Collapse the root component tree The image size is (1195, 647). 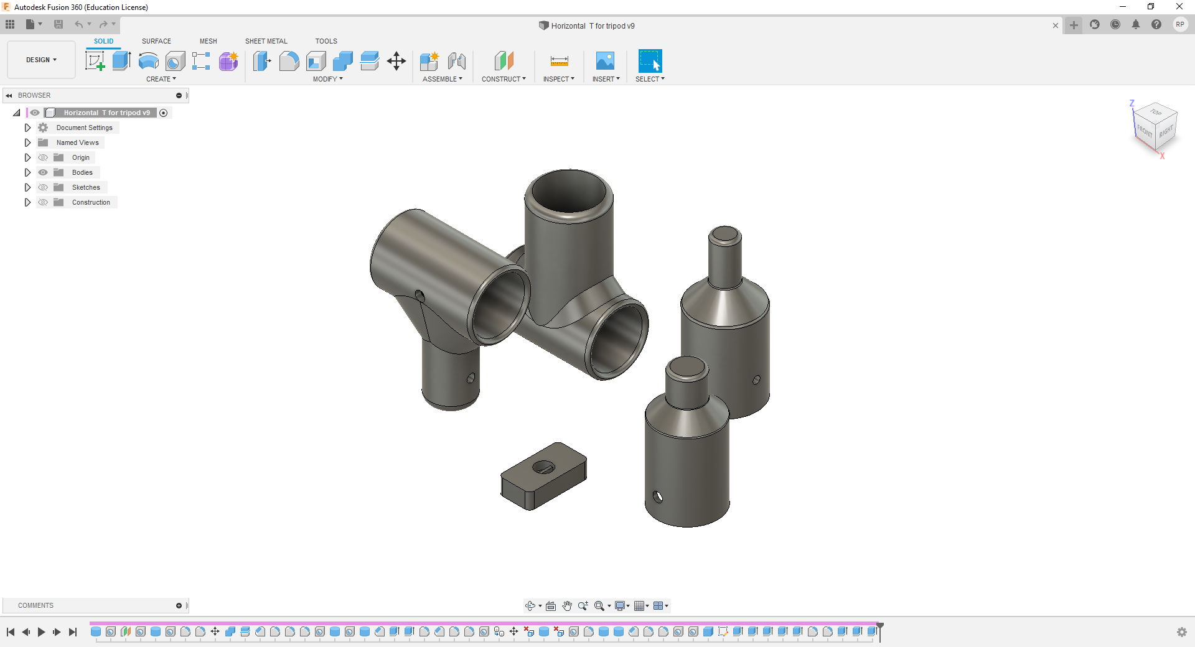pyautogui.click(x=17, y=113)
